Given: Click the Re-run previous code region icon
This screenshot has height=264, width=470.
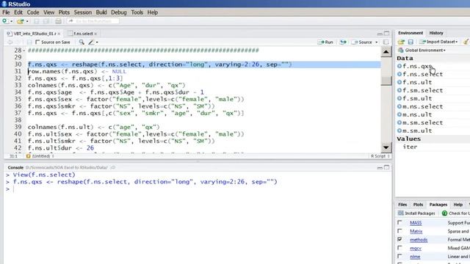Looking at the screenshot, I should [343, 43].
